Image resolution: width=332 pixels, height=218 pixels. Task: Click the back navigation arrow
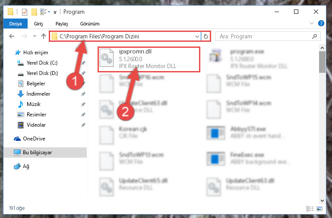coord(12,36)
